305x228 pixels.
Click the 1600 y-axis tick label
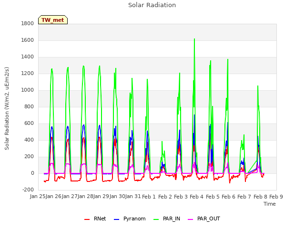(x=28, y=40)
